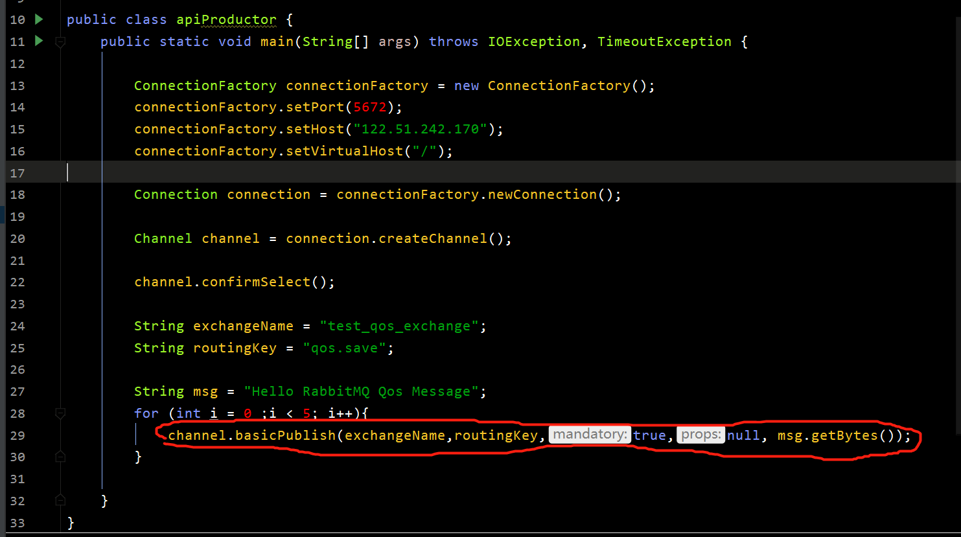Screen dimensions: 961x537
Task: Collapse the main method fold marker on line 11
Action: 60,42
